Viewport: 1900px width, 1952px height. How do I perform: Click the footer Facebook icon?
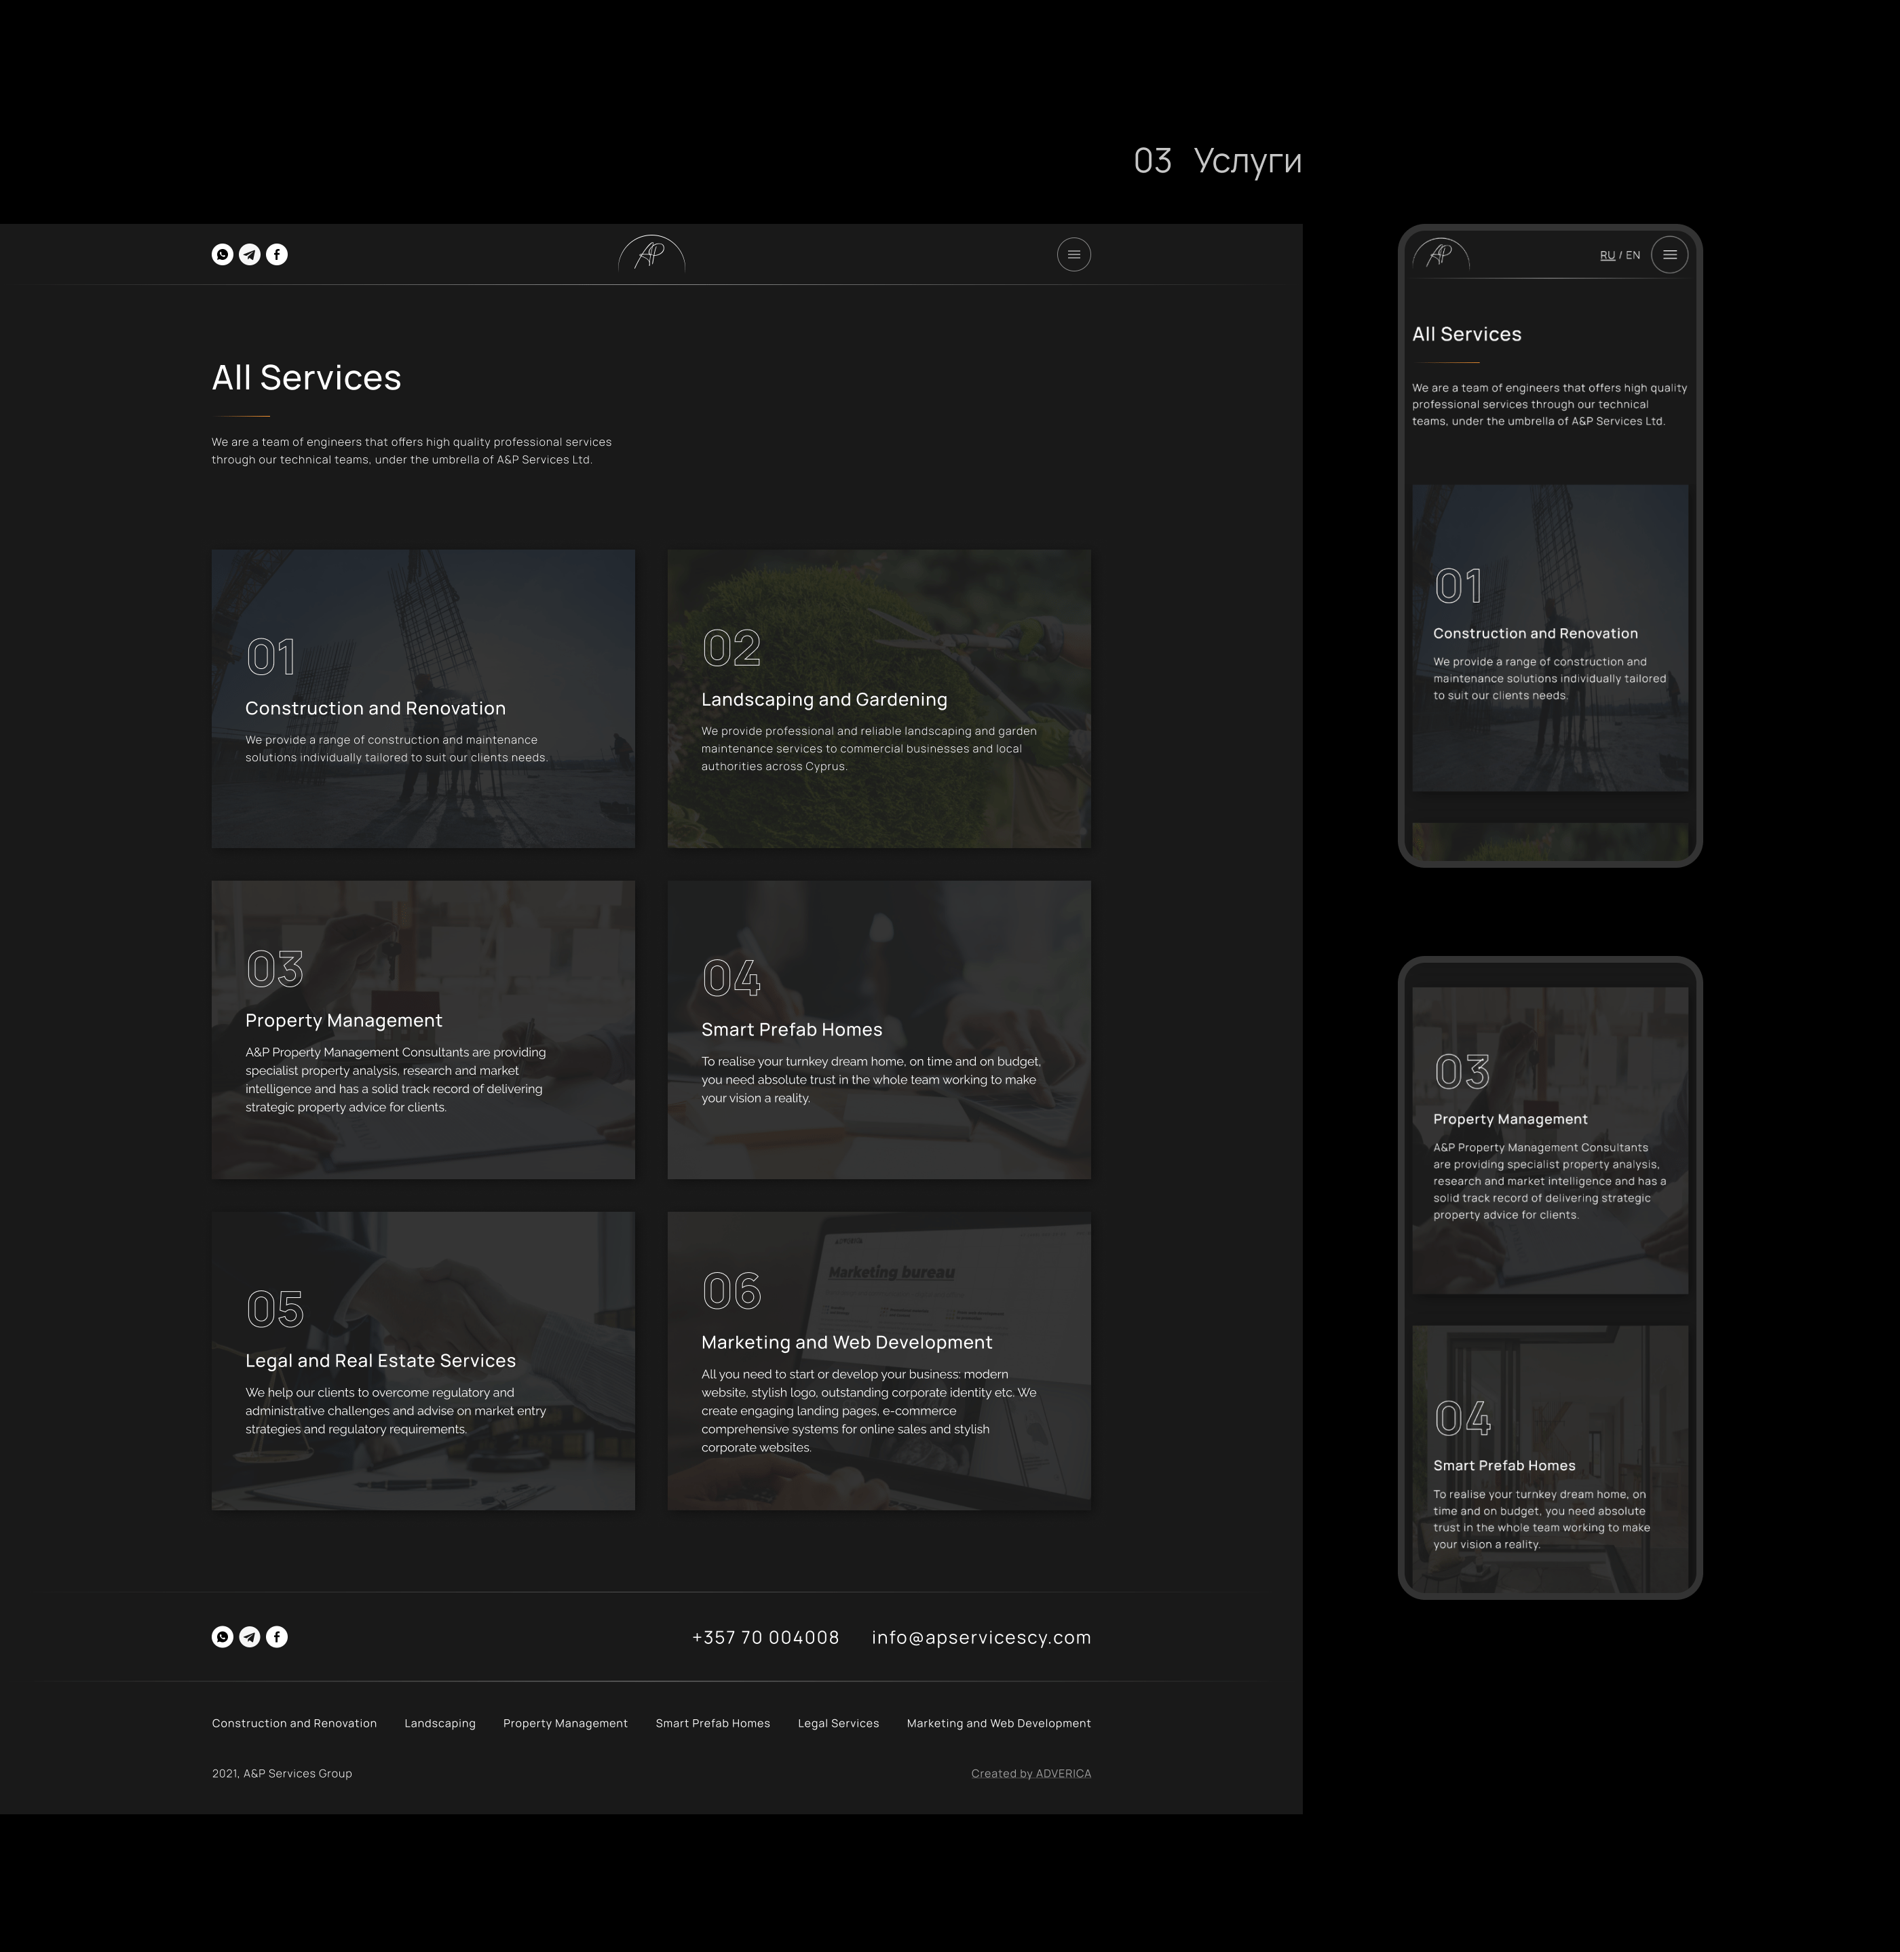[278, 1637]
